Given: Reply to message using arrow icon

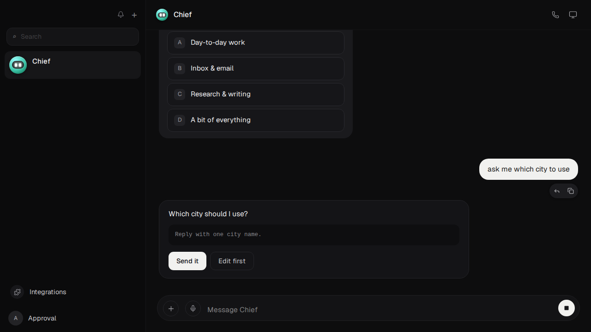Looking at the screenshot, I should click(557, 191).
